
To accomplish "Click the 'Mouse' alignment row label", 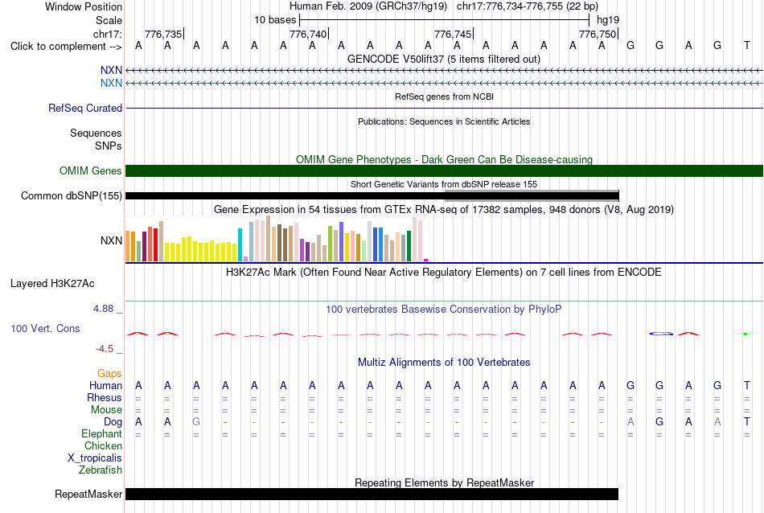I will (106, 410).
